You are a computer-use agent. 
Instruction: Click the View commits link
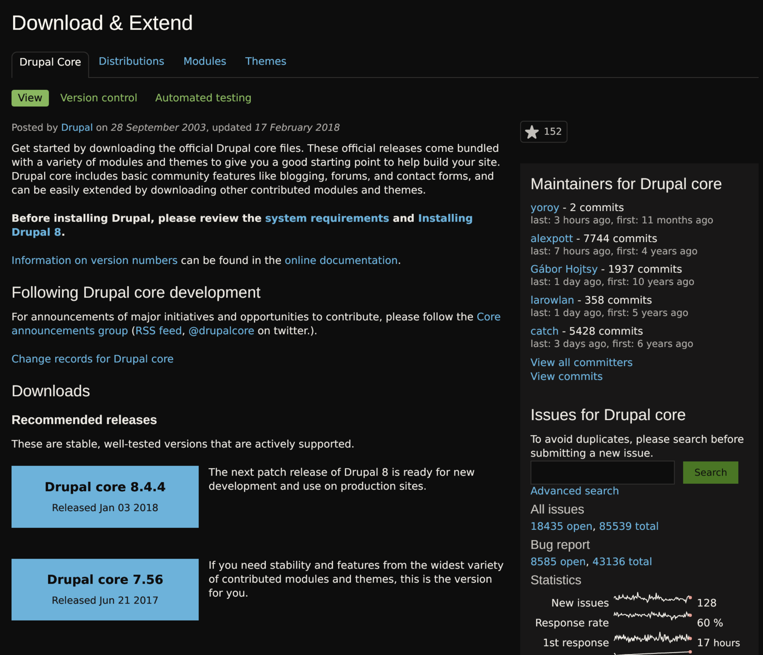(x=566, y=377)
